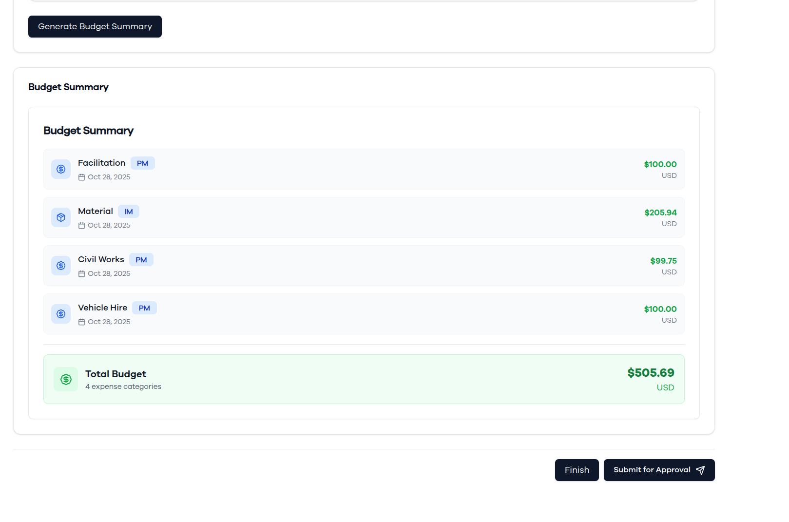
Task: Select the Vehicle Hire expense label
Action: tap(102, 308)
